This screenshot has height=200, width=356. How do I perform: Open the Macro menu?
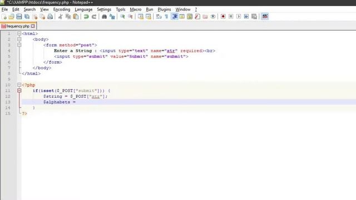pos(135,9)
